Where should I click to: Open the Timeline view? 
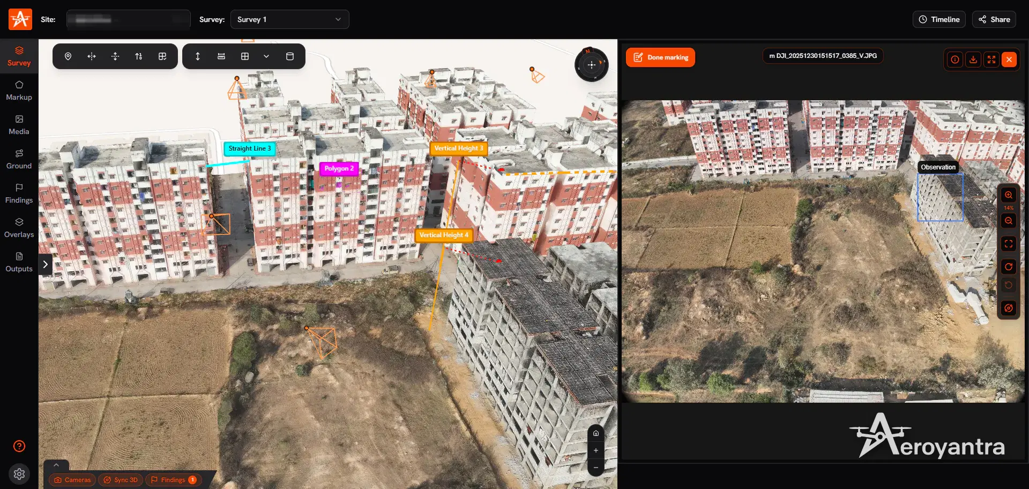pyautogui.click(x=939, y=19)
